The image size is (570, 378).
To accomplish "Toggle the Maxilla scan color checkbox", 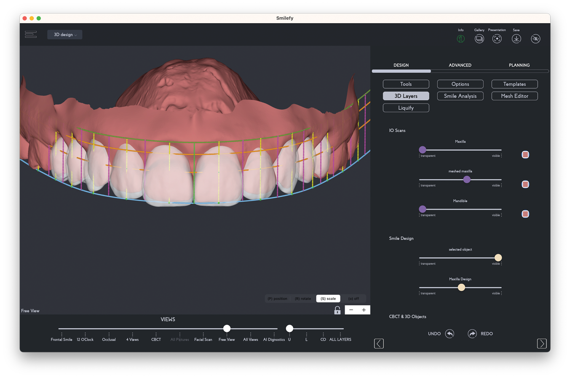I will pyautogui.click(x=525, y=155).
